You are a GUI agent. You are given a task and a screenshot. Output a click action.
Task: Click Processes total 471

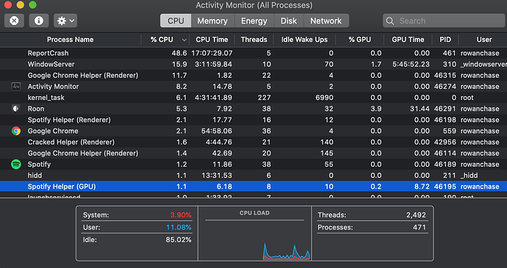point(420,228)
